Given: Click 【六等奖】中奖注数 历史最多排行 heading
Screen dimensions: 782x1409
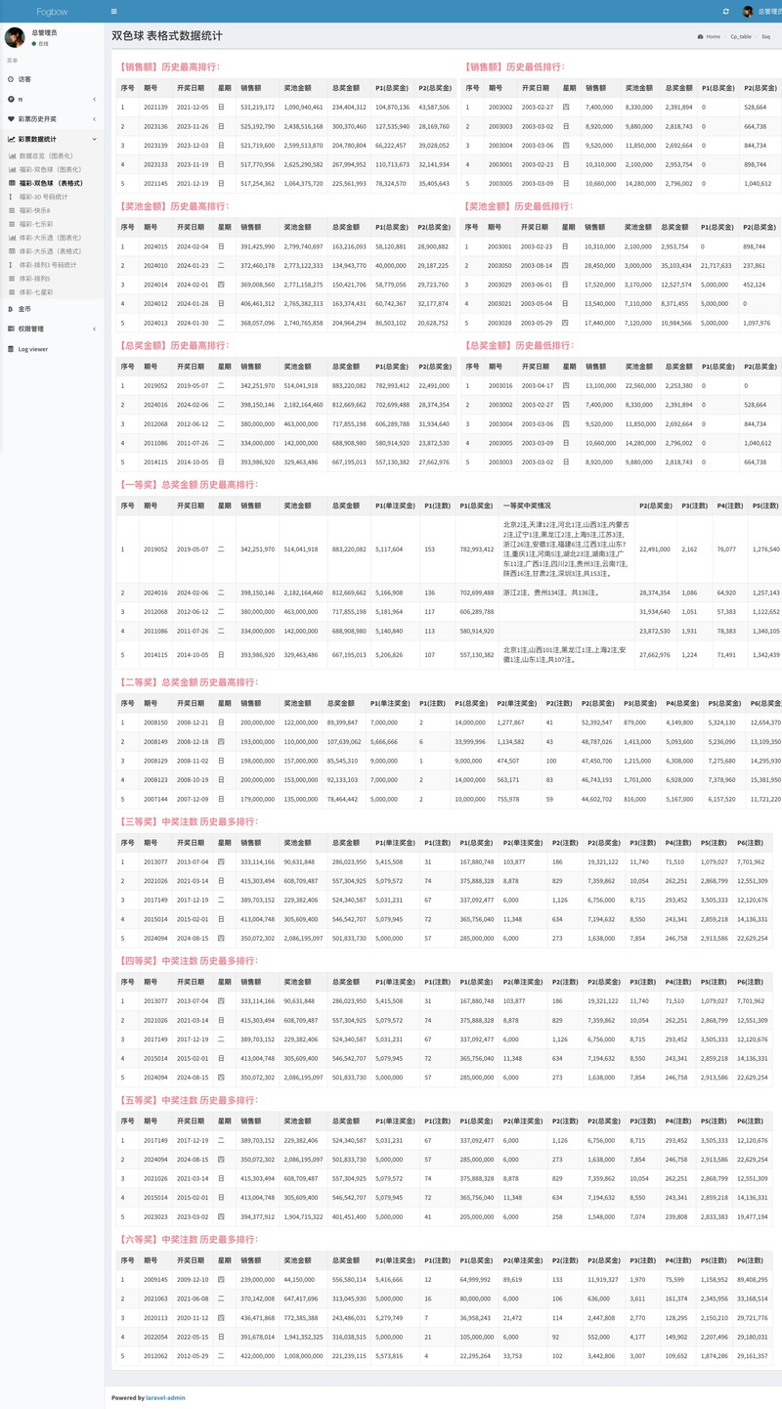Looking at the screenshot, I should [x=188, y=1239].
